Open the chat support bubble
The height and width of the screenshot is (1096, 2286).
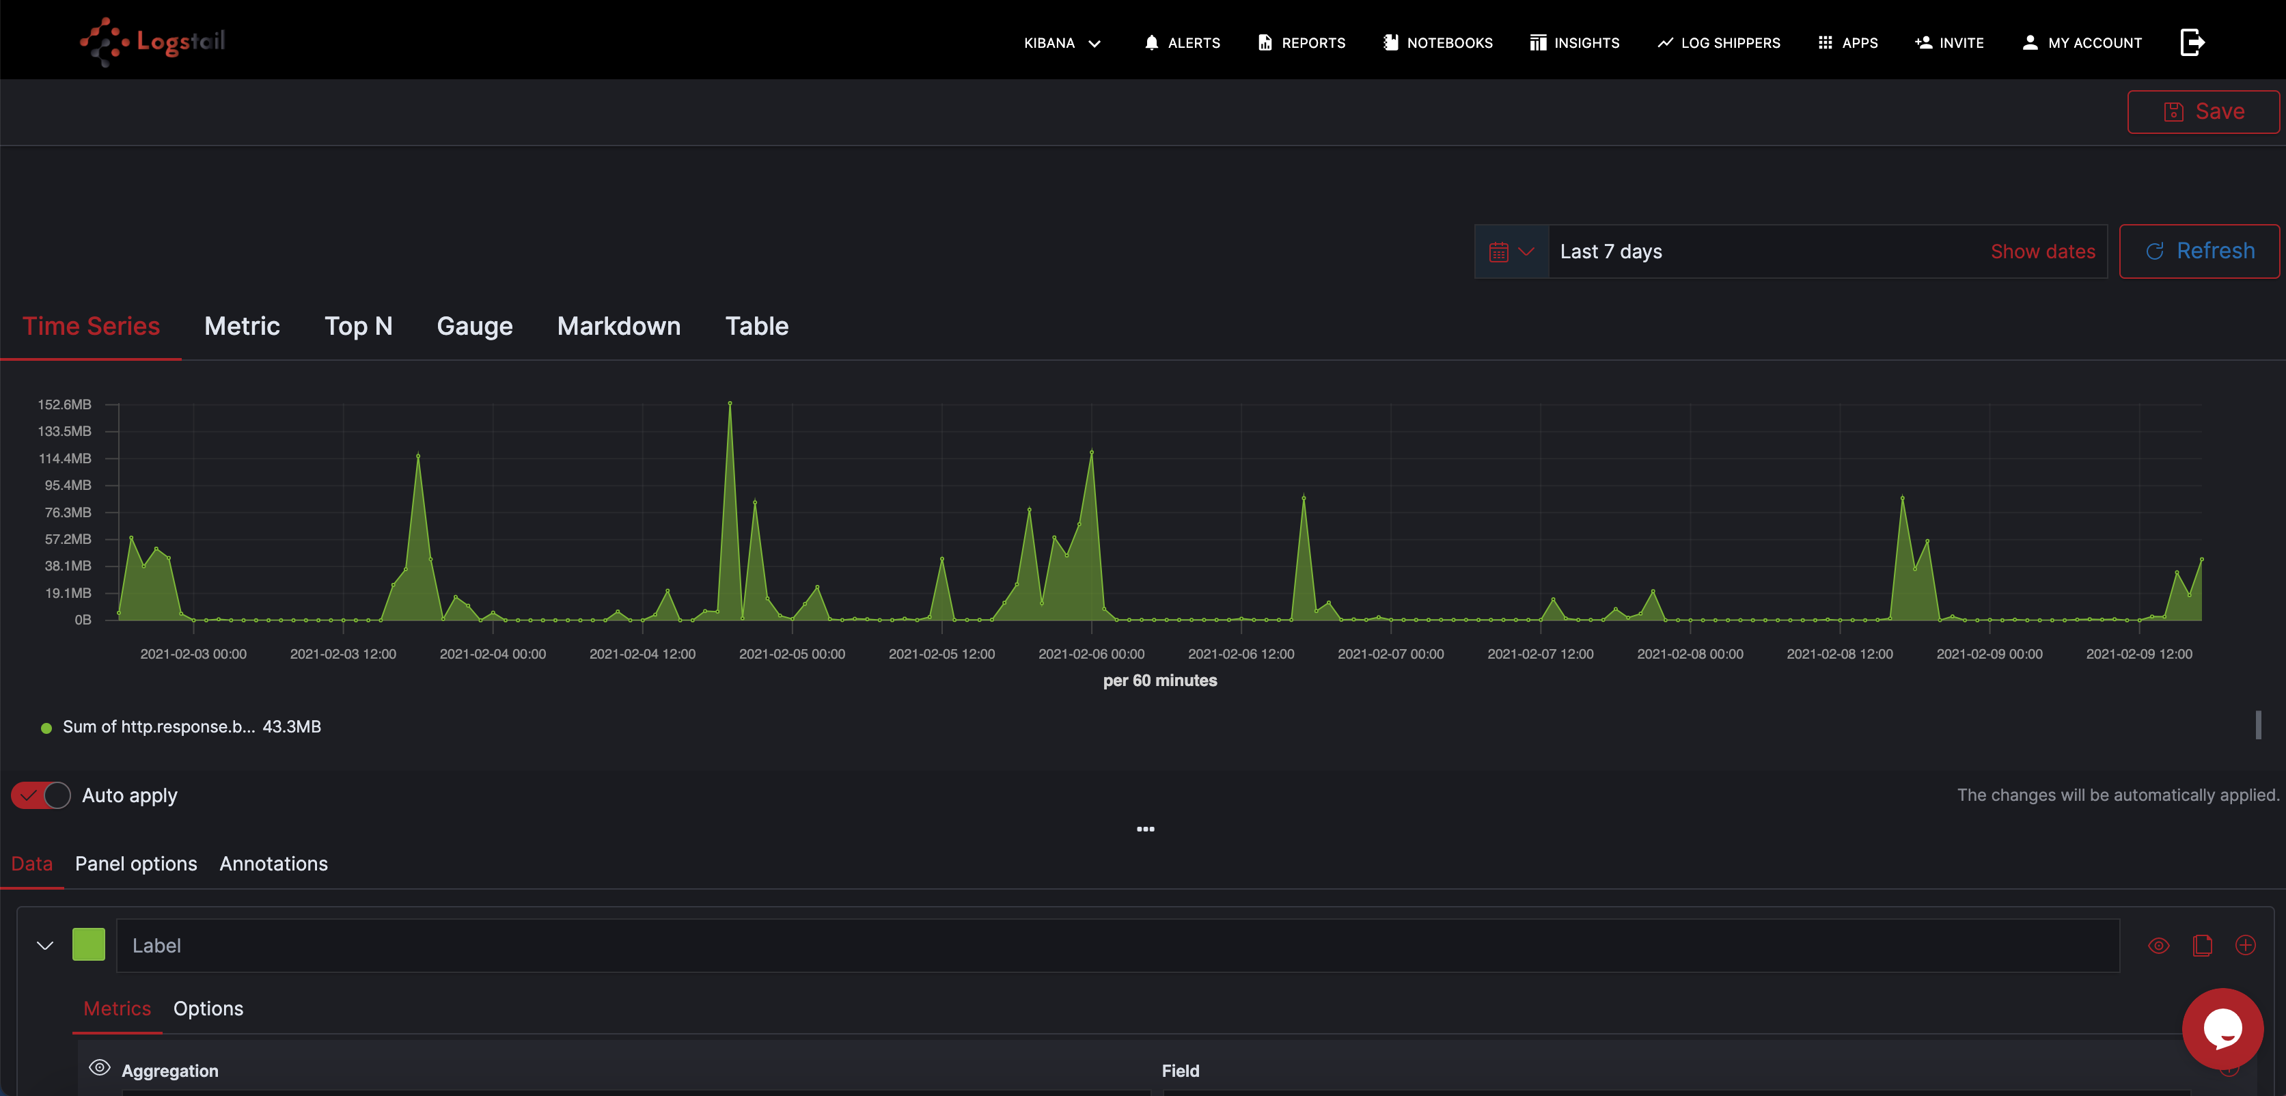tap(2222, 1028)
